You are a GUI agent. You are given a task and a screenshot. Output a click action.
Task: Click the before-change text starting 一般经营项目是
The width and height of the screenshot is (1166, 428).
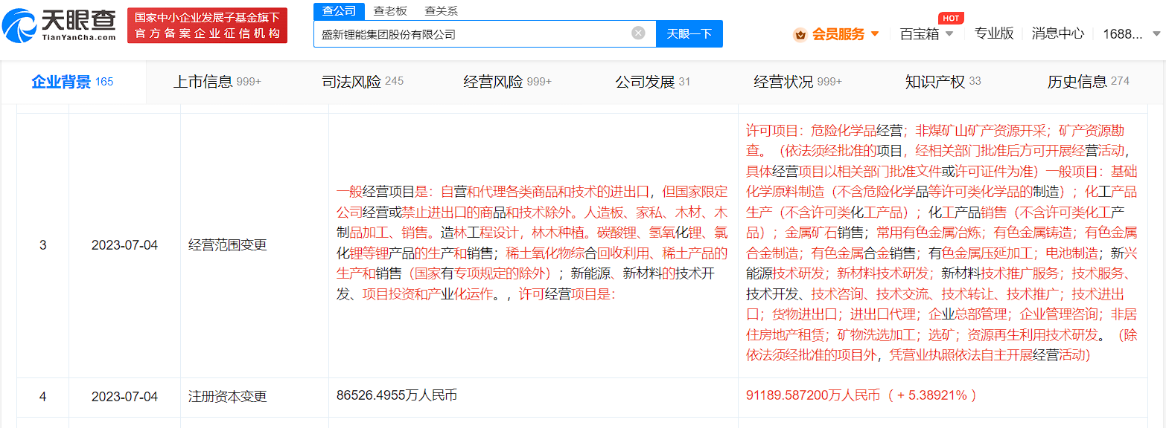[532, 241]
